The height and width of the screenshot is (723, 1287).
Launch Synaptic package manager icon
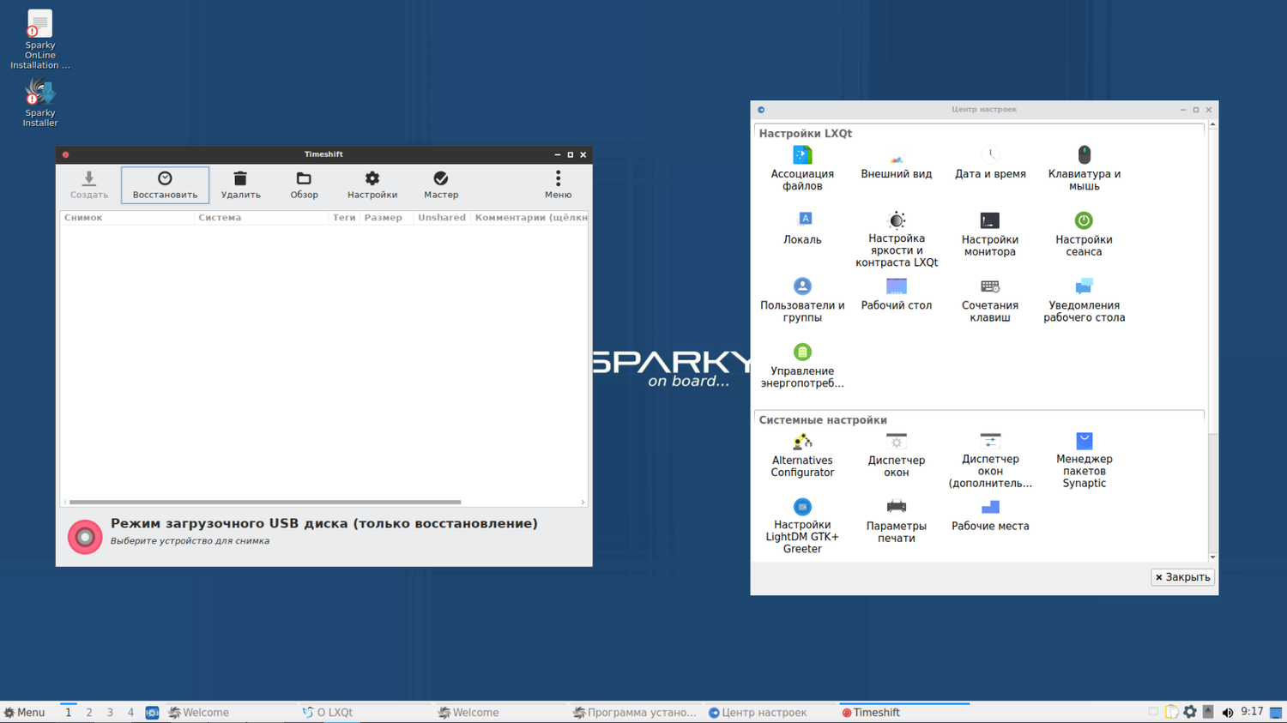pos(1084,442)
